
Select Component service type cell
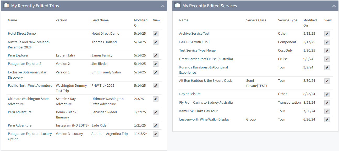tap(287, 42)
